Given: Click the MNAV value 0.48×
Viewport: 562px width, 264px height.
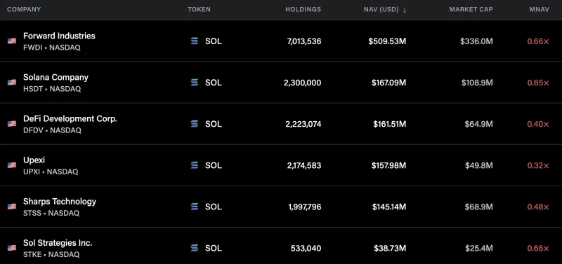Looking at the screenshot, I should 538,207.
